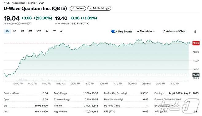Select the 1Y time range tab

(x=47, y=31)
